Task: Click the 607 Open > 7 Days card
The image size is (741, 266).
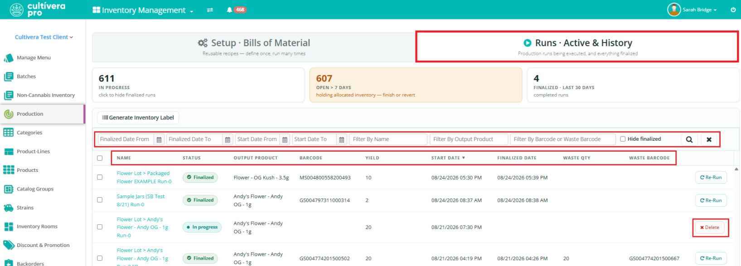Action: pos(416,85)
